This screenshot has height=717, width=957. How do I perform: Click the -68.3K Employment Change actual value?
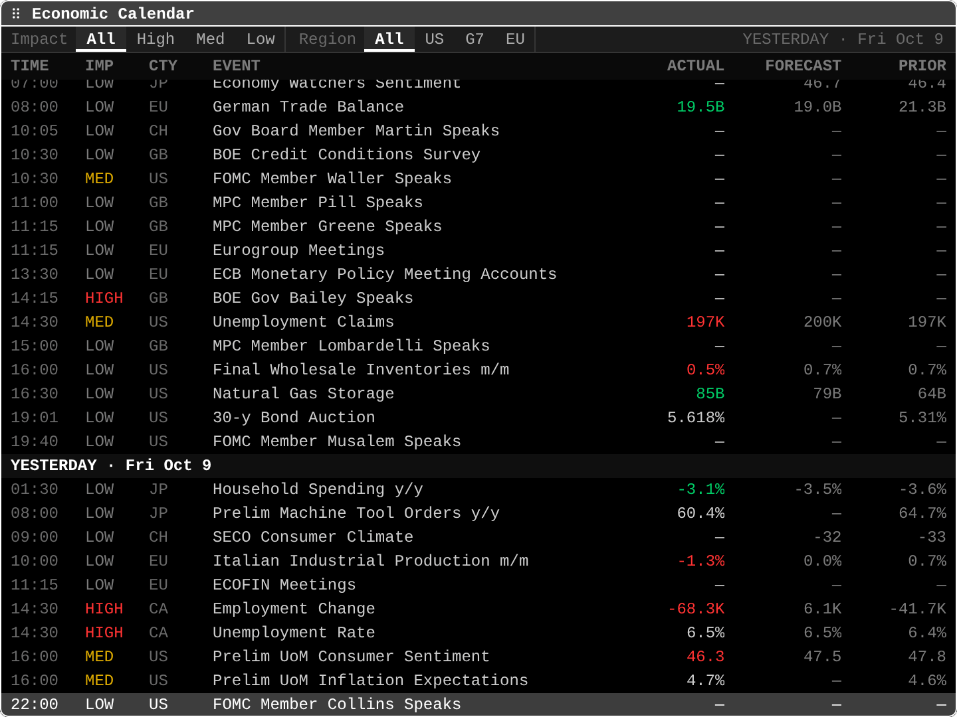pyautogui.click(x=696, y=609)
